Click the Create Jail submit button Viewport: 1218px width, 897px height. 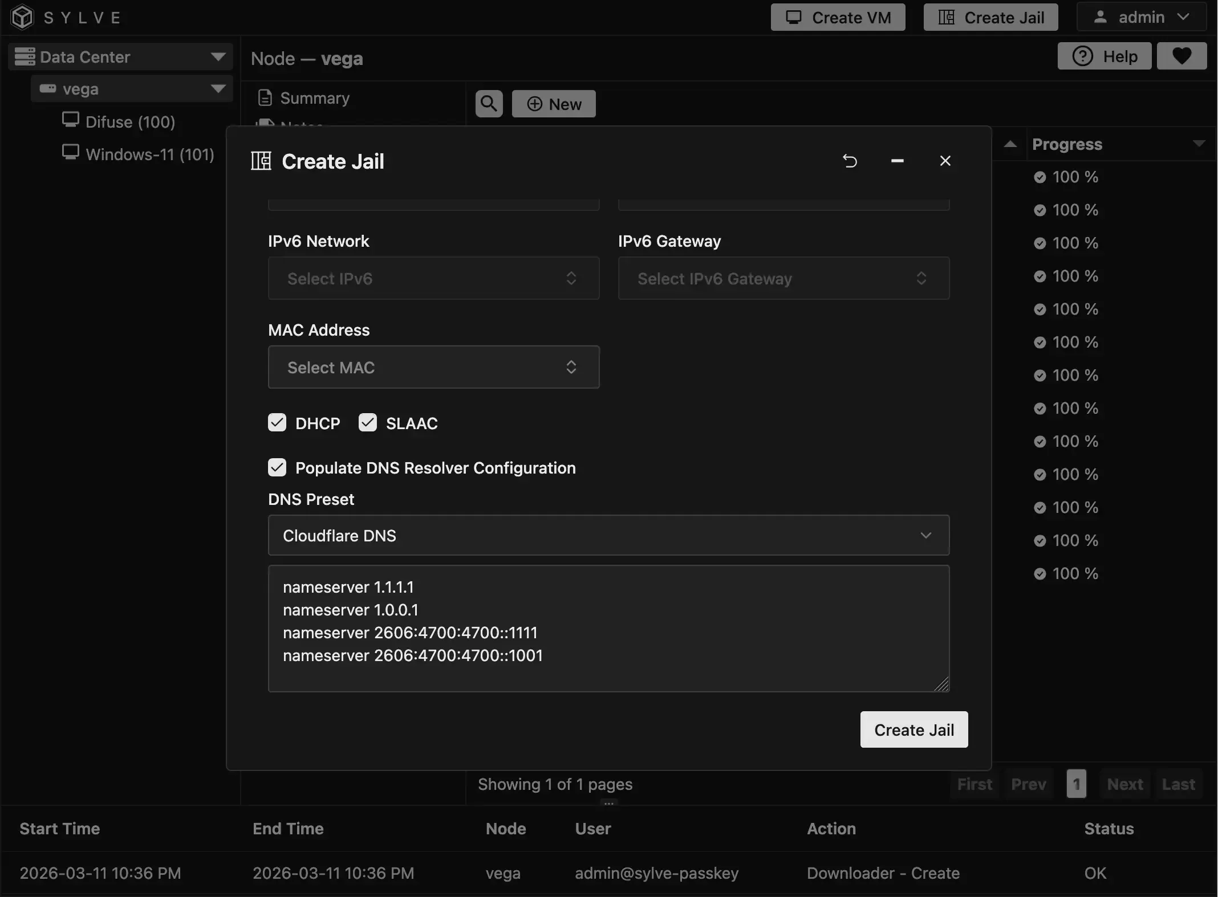pyautogui.click(x=913, y=729)
